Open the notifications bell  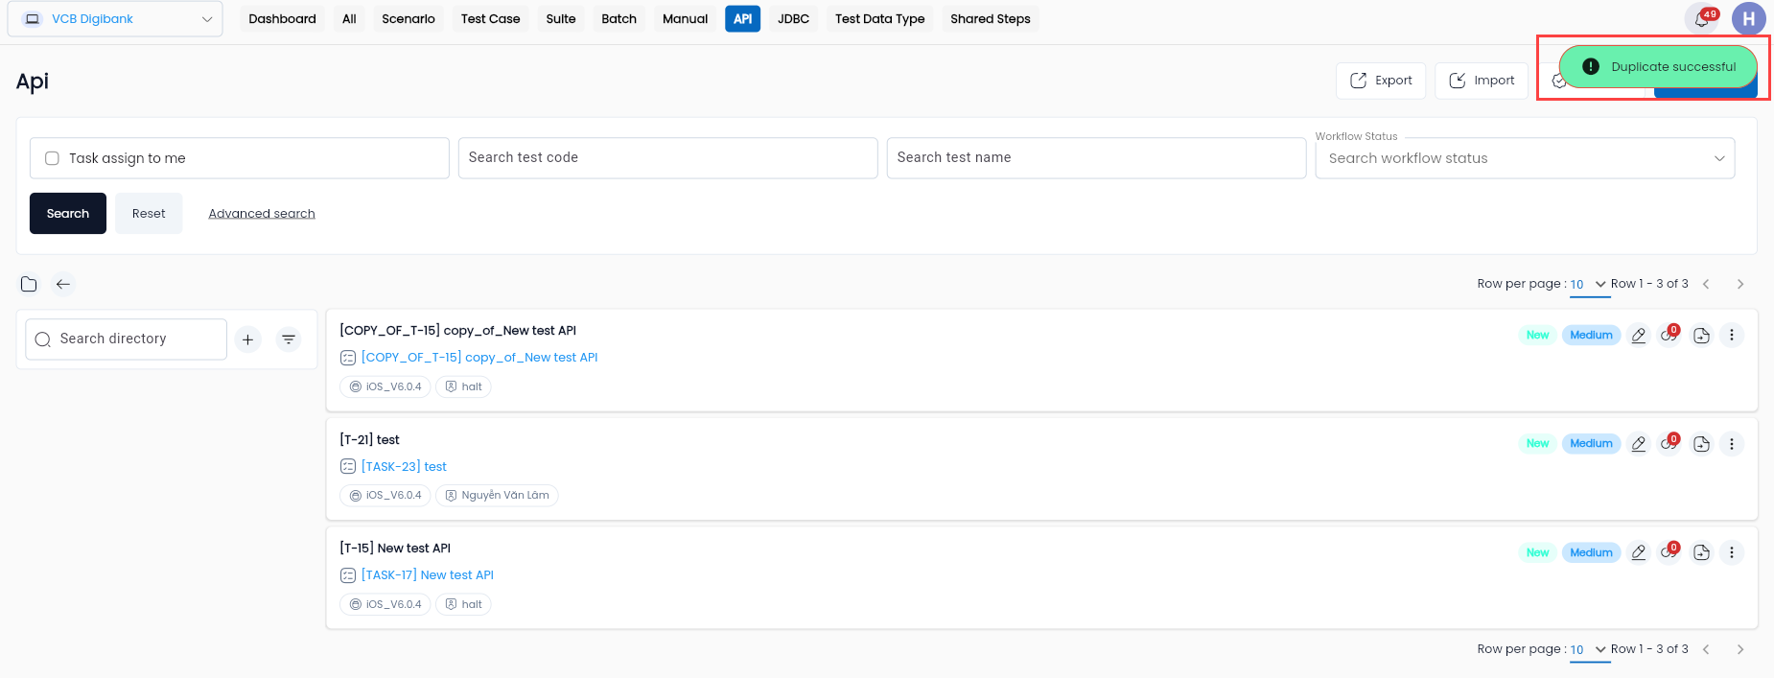pos(1702,19)
